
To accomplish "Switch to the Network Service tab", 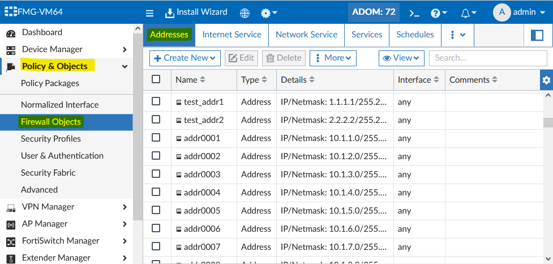I will (306, 35).
